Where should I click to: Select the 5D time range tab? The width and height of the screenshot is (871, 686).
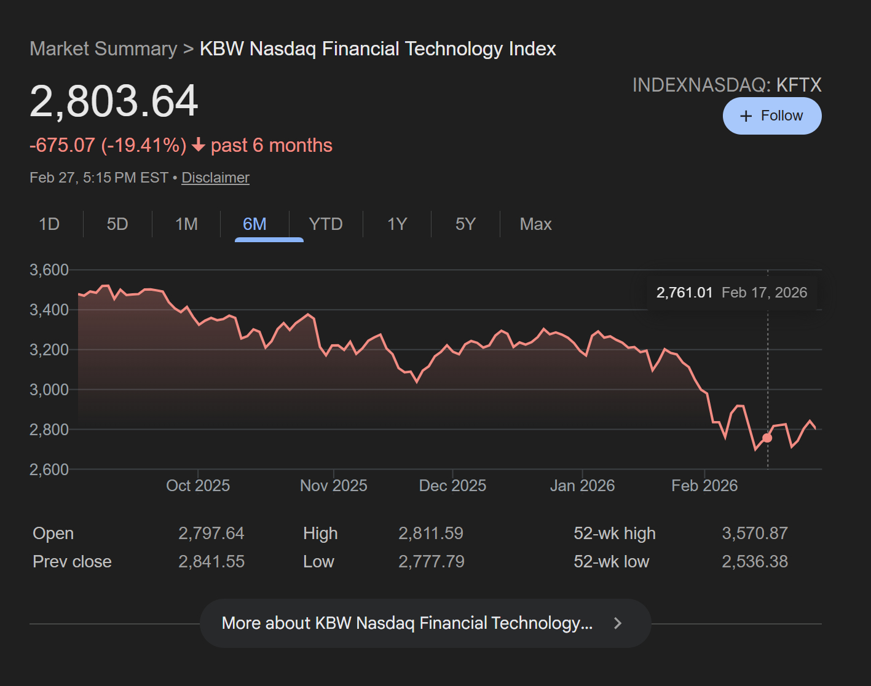[117, 224]
